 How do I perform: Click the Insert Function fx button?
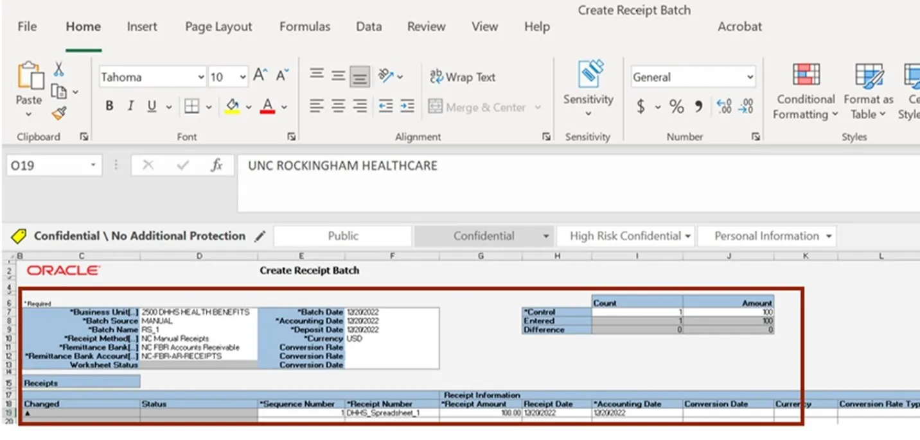click(217, 165)
